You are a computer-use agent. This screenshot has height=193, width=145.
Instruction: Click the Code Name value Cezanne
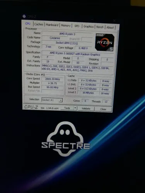[55, 38]
